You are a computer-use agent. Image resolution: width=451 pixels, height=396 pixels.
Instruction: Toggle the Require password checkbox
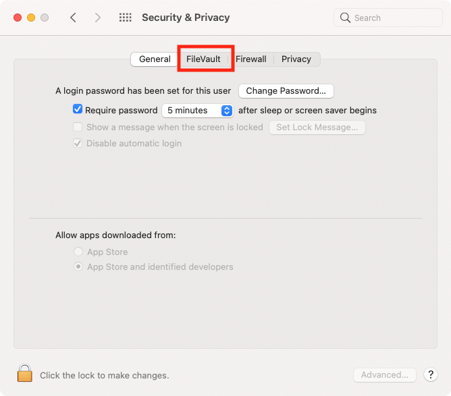(78, 109)
